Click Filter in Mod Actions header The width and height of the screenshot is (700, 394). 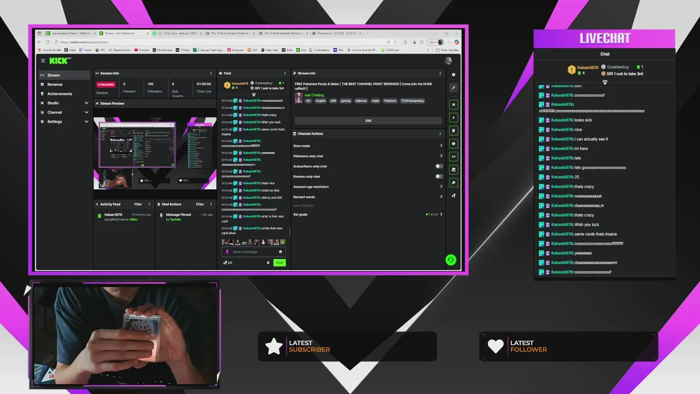(200, 204)
